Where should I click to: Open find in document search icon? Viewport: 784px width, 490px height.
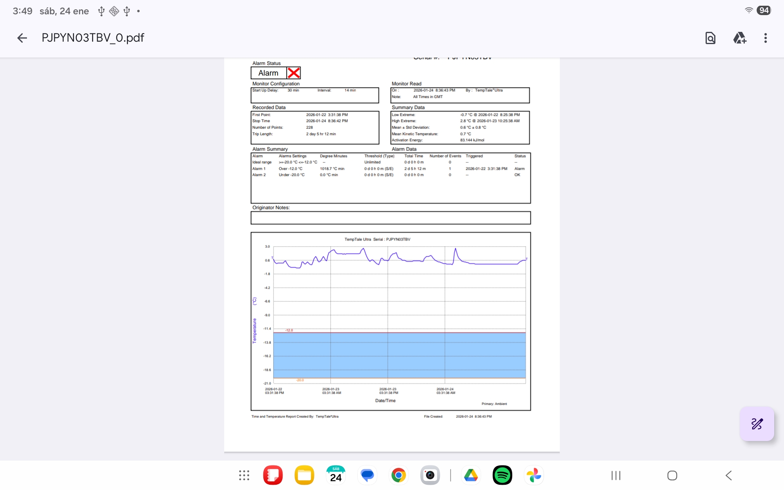tap(710, 38)
